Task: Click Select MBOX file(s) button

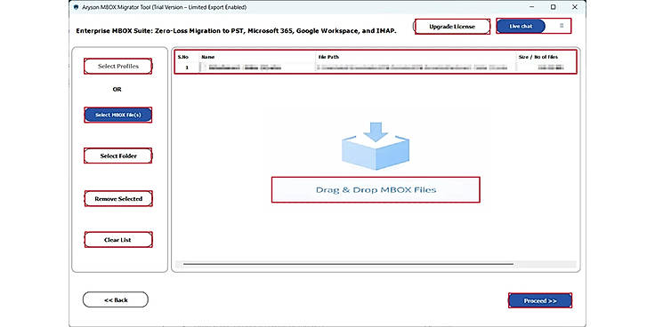Action: point(117,115)
